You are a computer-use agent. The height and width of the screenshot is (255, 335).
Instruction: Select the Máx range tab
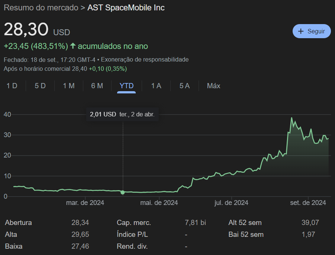tap(213, 86)
